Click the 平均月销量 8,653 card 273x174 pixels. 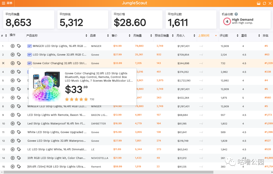(x=29, y=19)
